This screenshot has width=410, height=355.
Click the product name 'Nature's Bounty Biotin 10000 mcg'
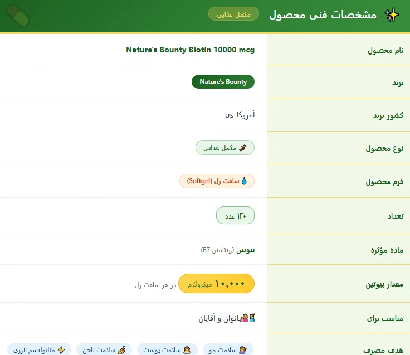click(190, 50)
